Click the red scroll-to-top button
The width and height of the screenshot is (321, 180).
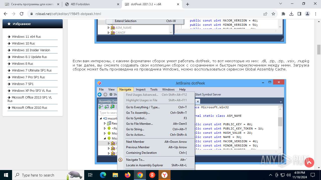[x=309, y=162]
